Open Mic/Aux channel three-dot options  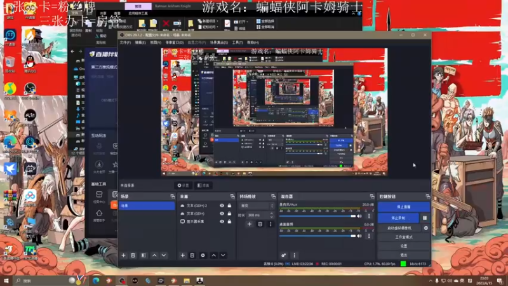pos(369,216)
